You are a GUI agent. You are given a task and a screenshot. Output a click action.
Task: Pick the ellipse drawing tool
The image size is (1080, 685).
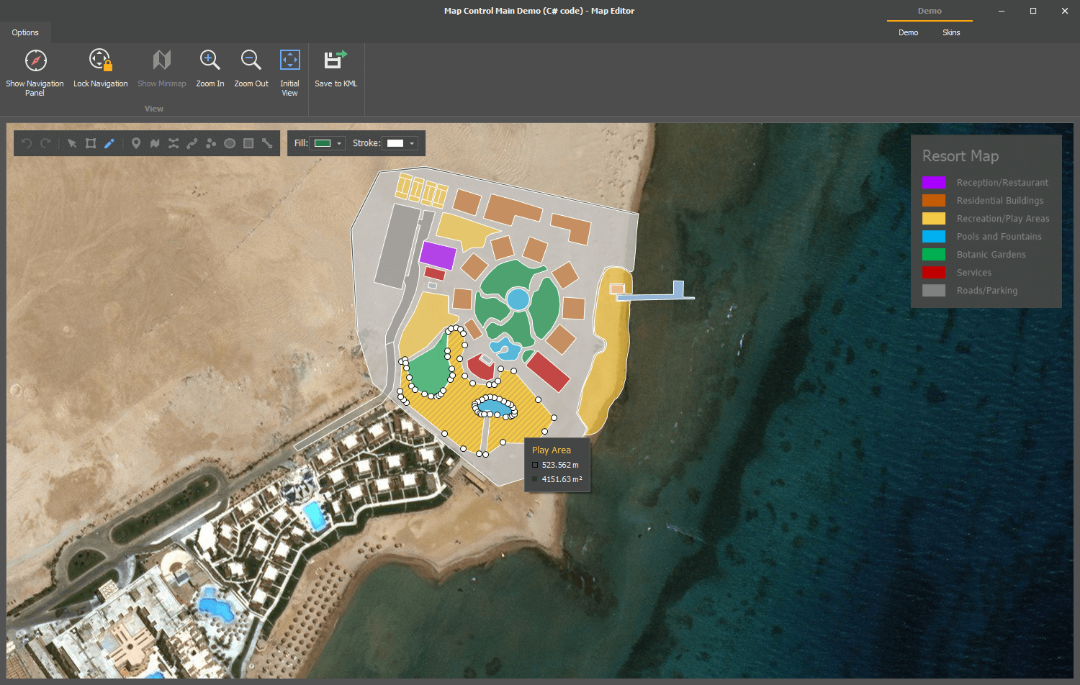(x=230, y=143)
